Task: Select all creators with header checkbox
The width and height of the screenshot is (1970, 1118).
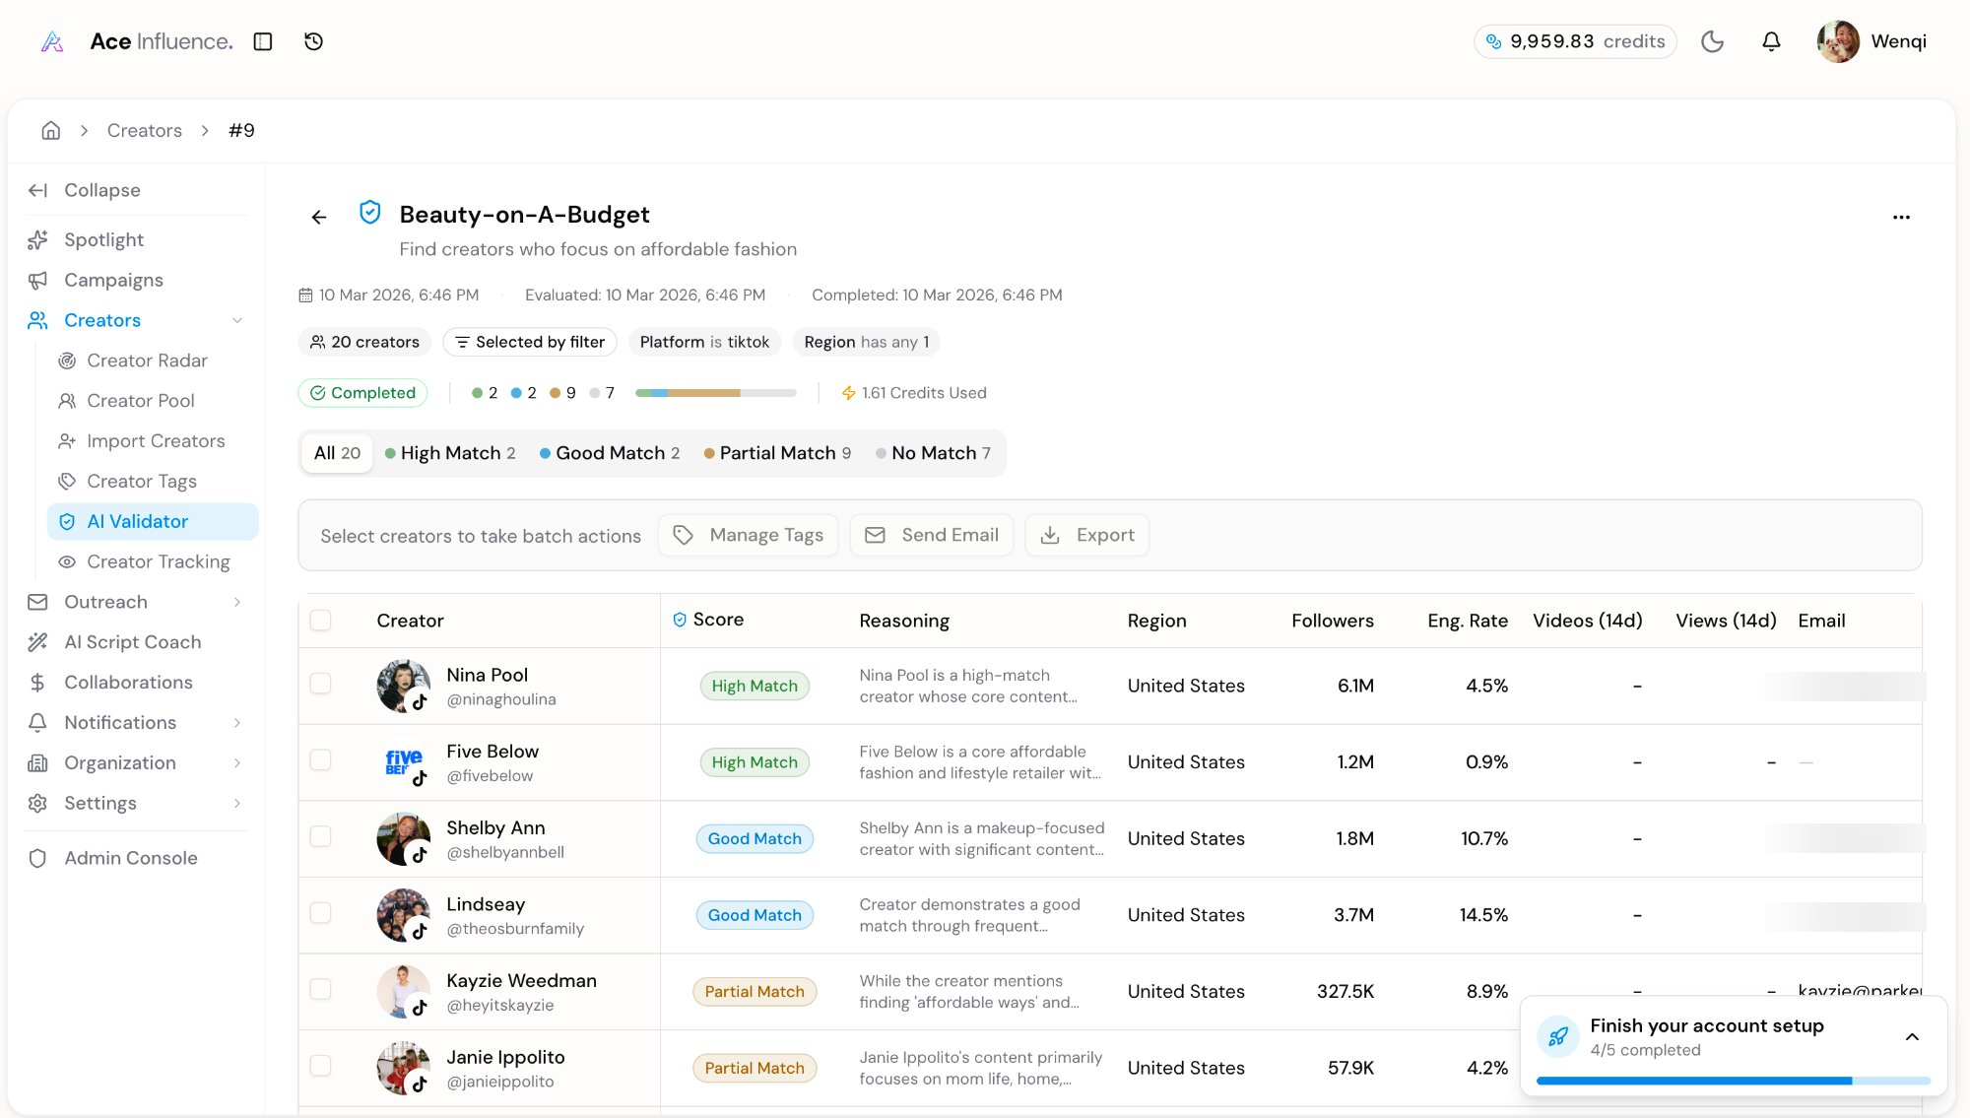Action: point(321,621)
